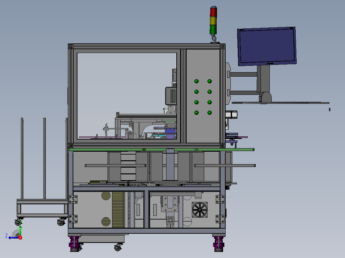Select the keyboard tray below the monitor

(281, 103)
